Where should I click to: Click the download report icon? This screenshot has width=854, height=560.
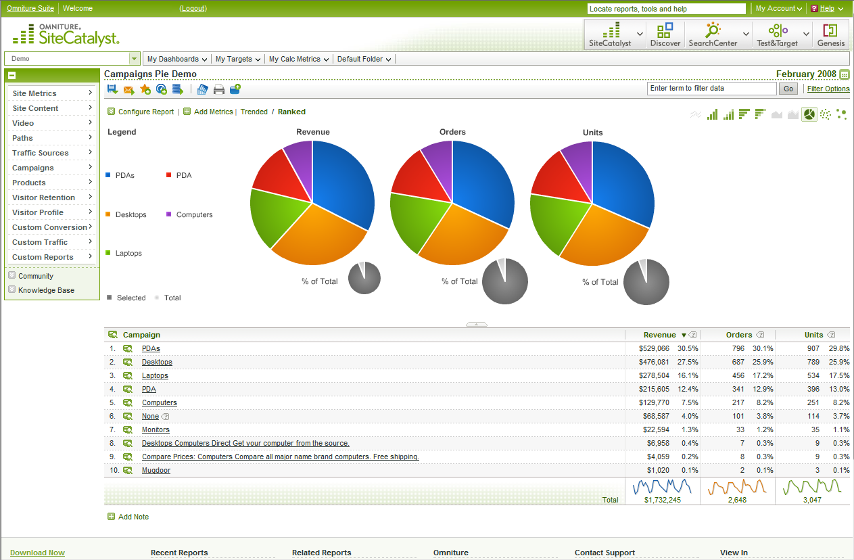112,89
